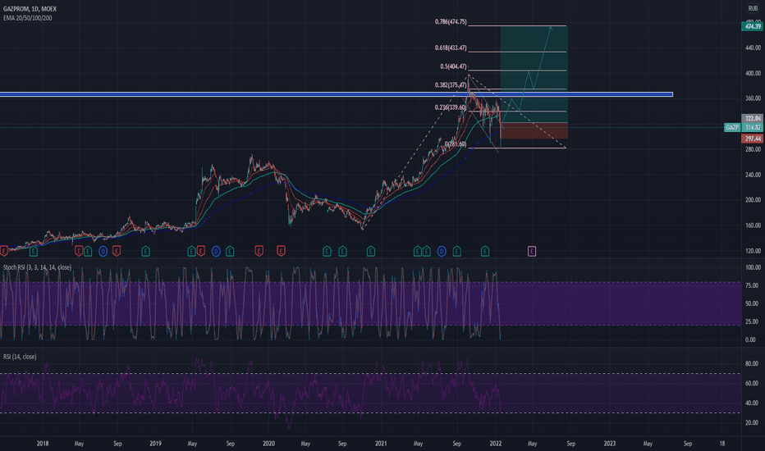Select the 80.00 level on RSI scale

pyautogui.click(x=753, y=364)
